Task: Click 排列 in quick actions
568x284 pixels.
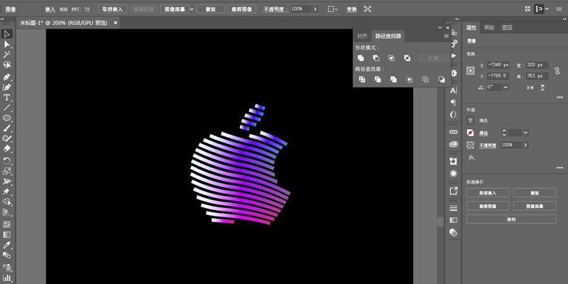Action: point(511,219)
